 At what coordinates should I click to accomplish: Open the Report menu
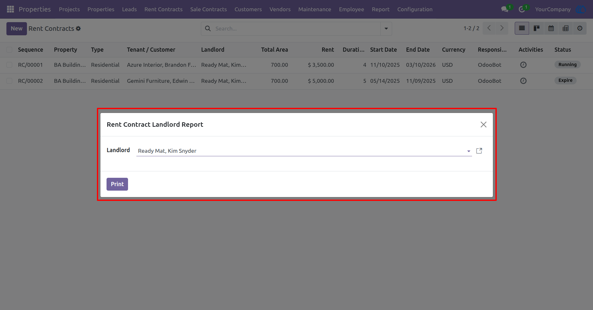381,9
